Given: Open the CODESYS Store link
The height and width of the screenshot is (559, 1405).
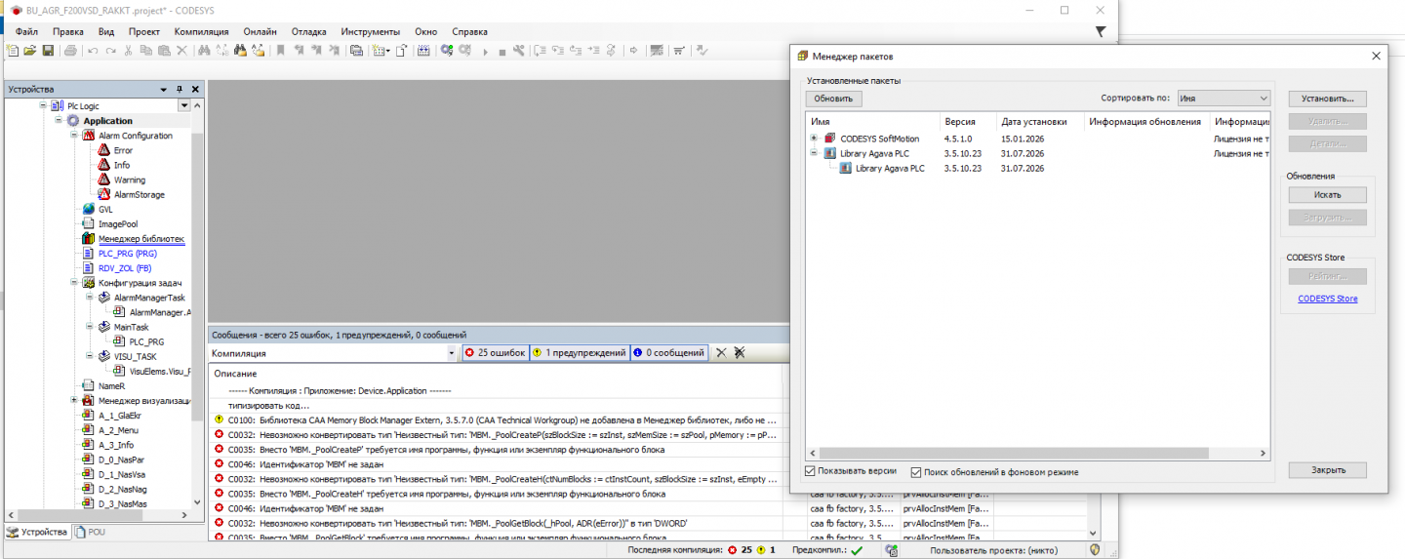Looking at the screenshot, I should point(1327,299).
